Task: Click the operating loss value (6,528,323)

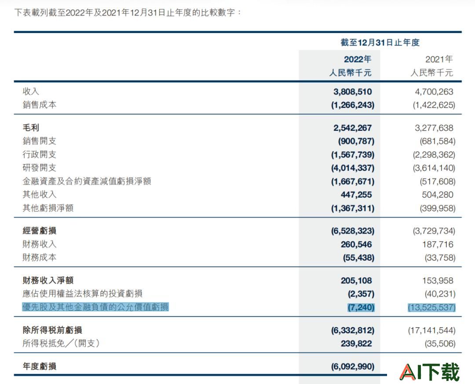Action: 353,231
